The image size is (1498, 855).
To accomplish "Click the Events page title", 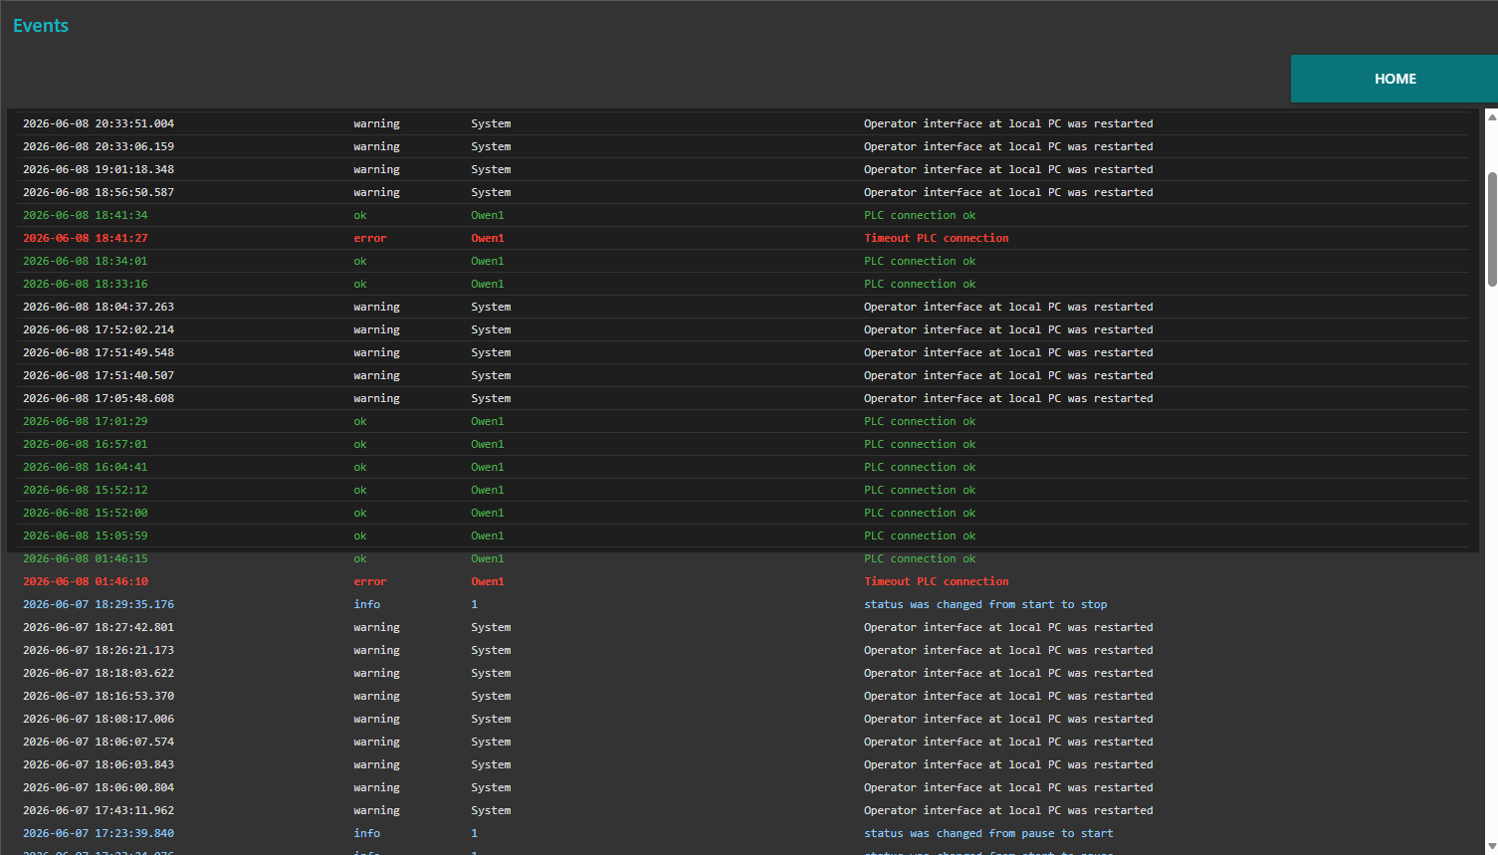I will click(41, 26).
